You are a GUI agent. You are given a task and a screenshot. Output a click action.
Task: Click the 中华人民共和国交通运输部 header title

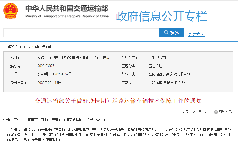67,8
